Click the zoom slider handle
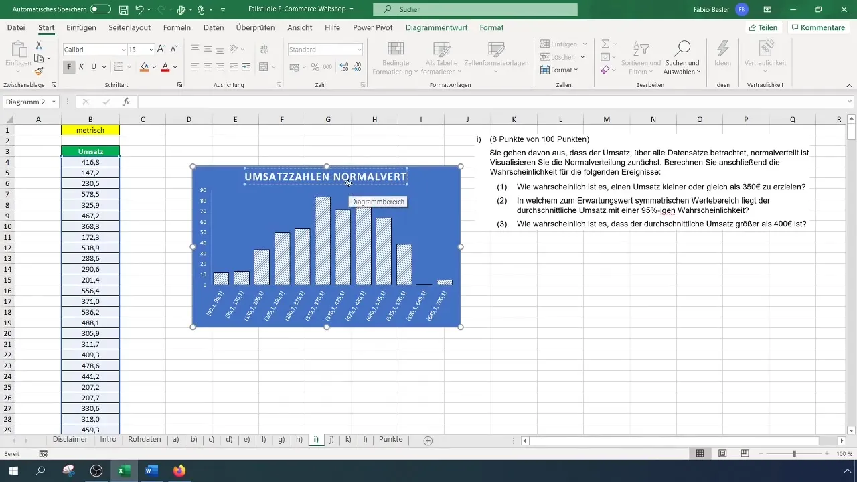The width and height of the screenshot is (857, 482). point(794,453)
